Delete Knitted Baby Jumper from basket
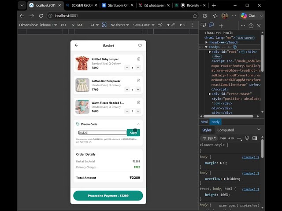The height and width of the screenshot is (211, 282). click(139, 59)
